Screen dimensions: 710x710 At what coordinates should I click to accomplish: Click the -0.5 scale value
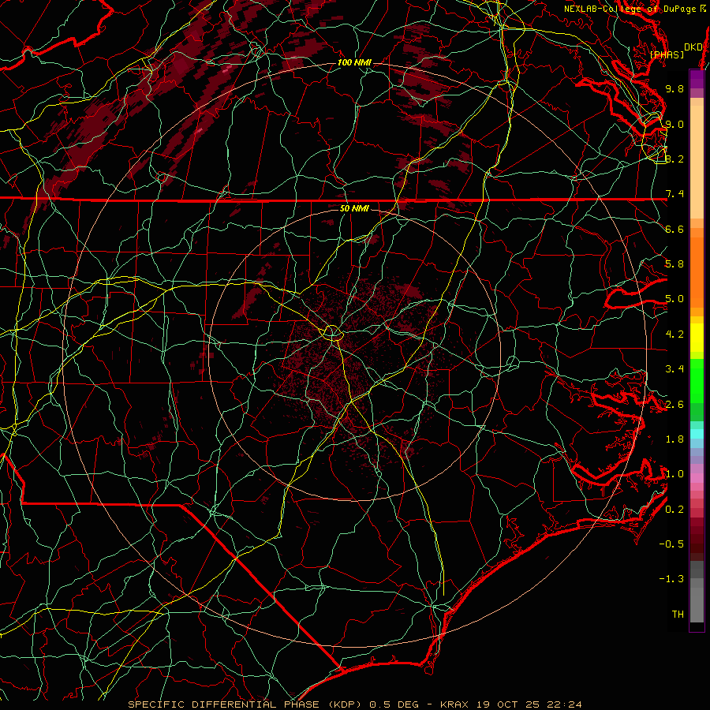[671, 544]
